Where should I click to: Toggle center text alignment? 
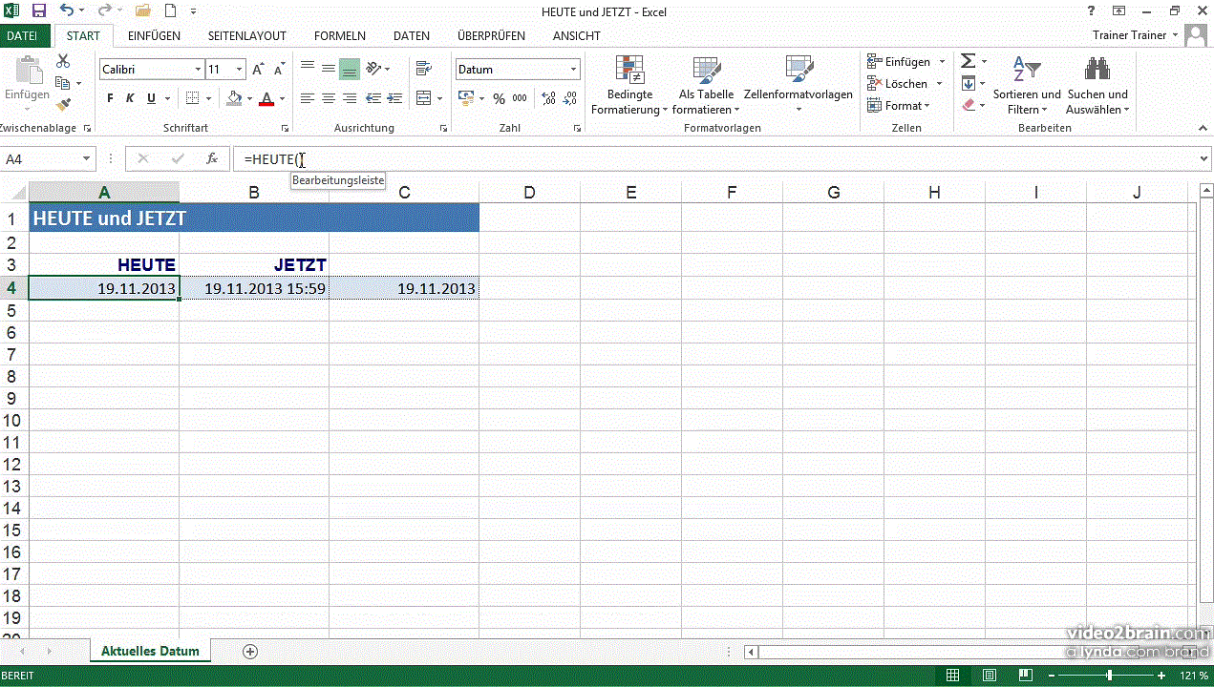tap(329, 98)
